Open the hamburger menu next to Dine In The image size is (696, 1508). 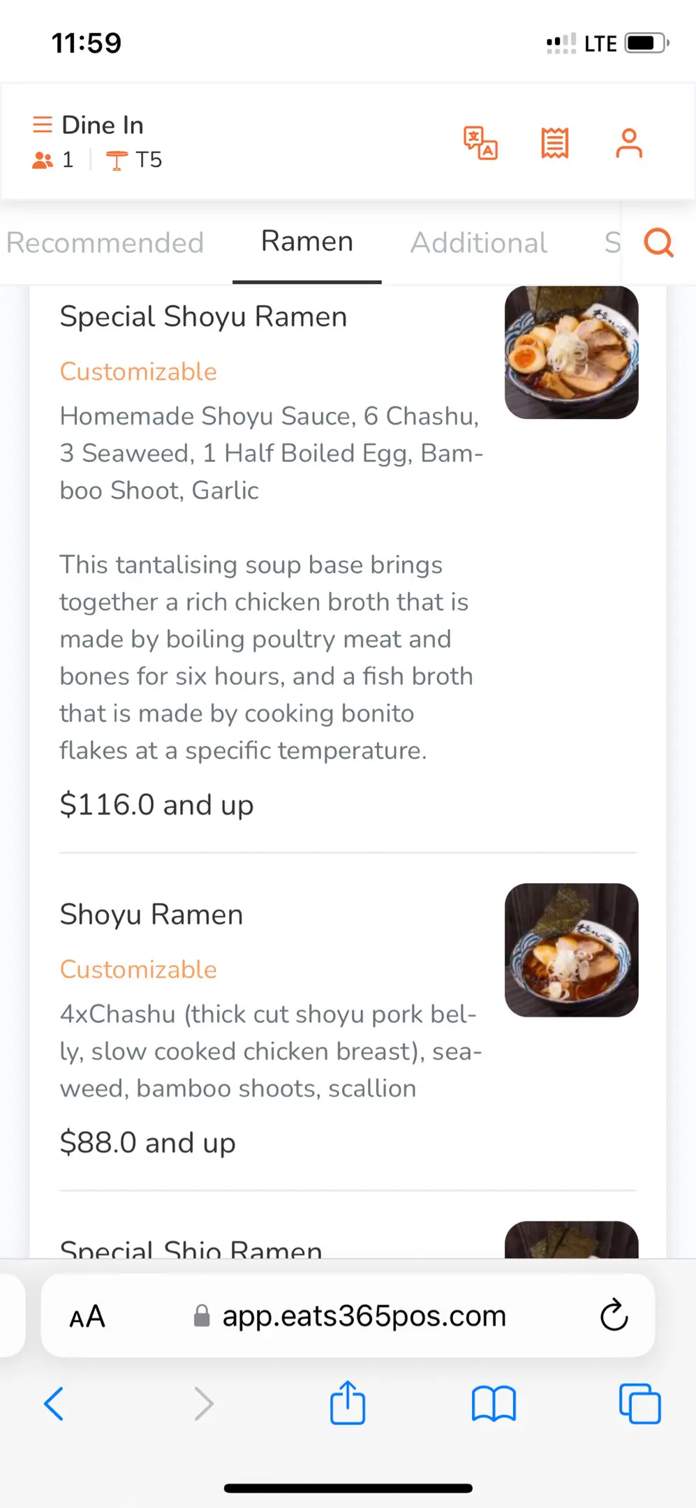(43, 125)
